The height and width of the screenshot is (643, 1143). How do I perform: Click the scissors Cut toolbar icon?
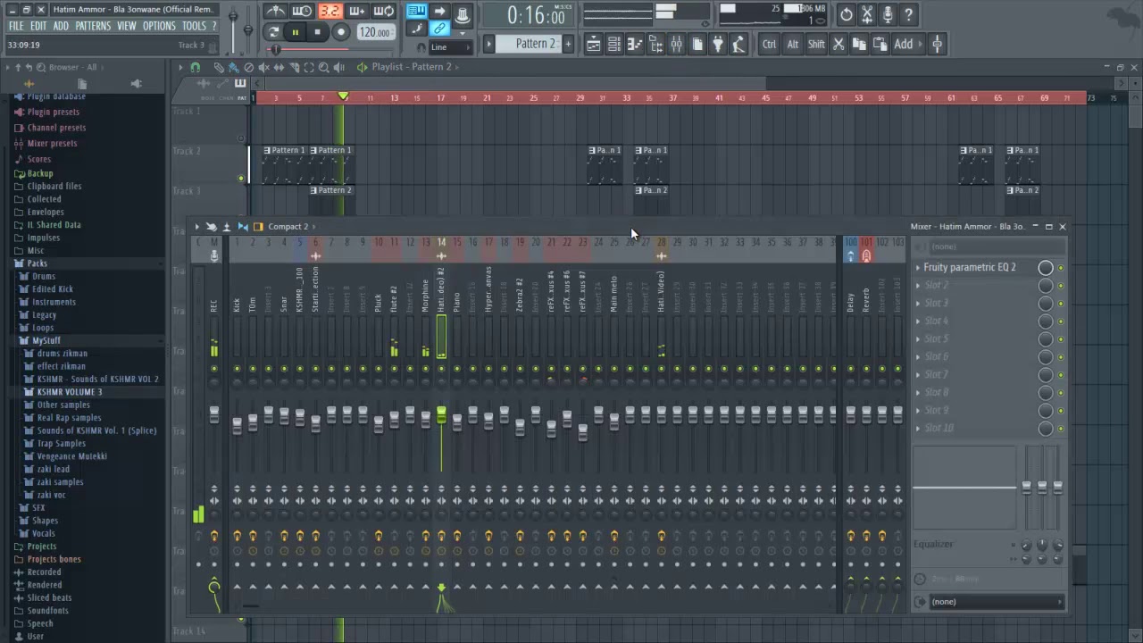coord(838,44)
